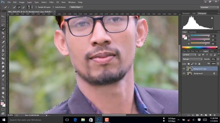This screenshot has height=123, width=220.
Task: Click the Opacity value field
Action: click(213, 59)
